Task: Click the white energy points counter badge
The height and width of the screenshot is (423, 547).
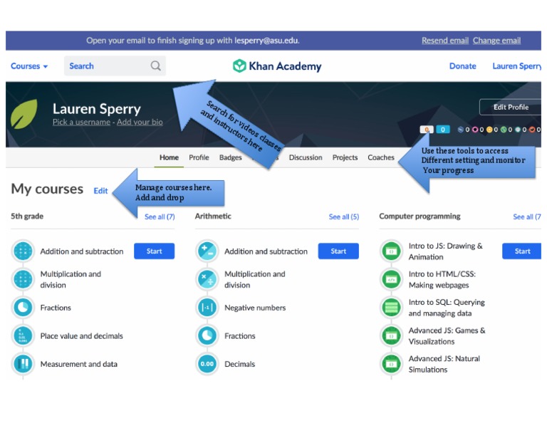Action: tap(427, 130)
